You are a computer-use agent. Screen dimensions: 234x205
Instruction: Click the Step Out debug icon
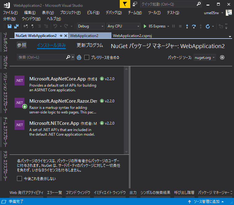click(x=201, y=27)
